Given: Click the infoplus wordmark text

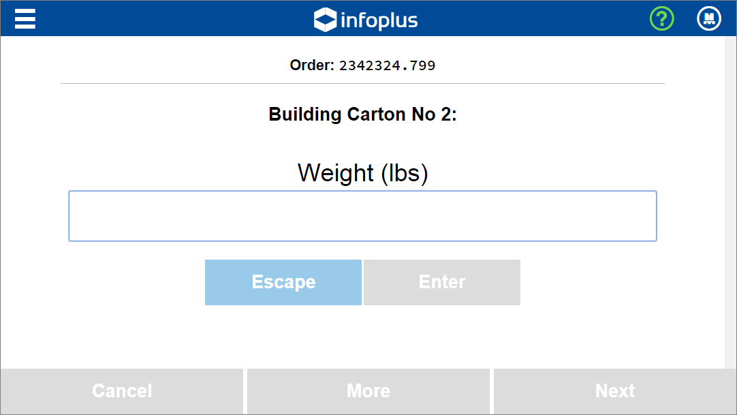Looking at the screenshot, I should tap(379, 20).
